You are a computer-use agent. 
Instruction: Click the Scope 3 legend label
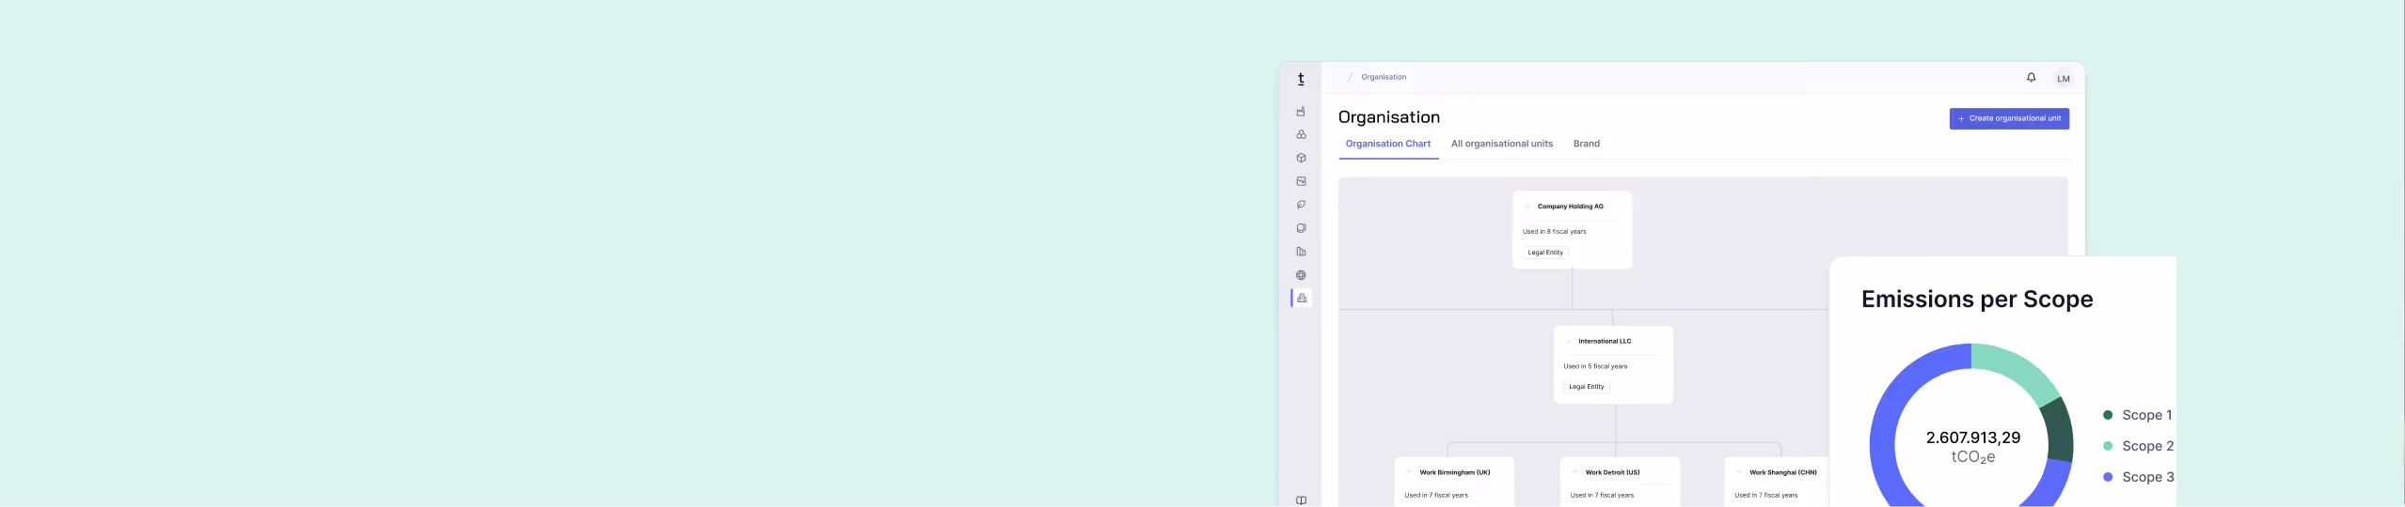[2147, 477]
